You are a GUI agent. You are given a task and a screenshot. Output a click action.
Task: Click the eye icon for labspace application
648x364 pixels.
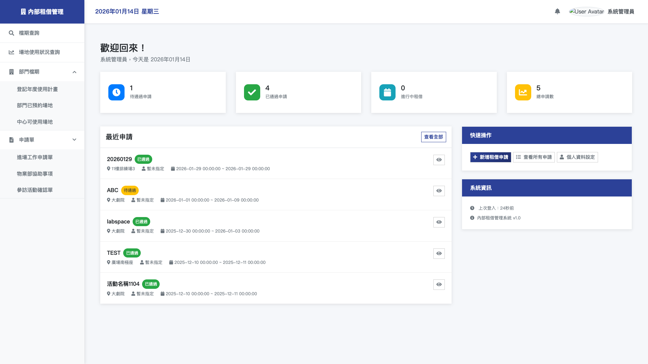coord(439,222)
